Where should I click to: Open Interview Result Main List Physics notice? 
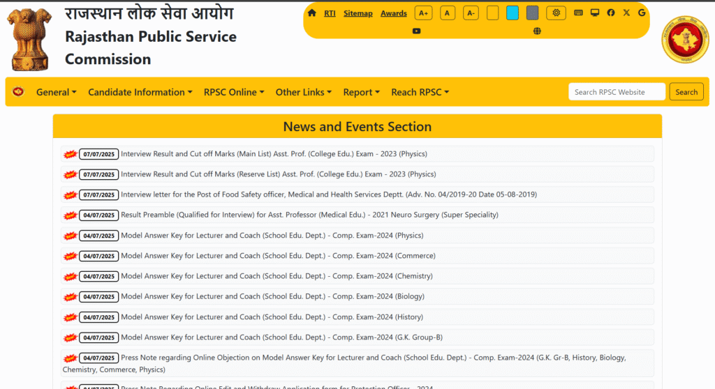tap(274, 154)
